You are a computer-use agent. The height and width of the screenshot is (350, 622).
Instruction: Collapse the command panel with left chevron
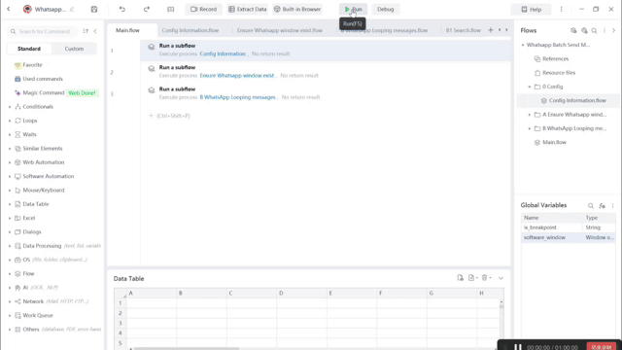[95, 31]
